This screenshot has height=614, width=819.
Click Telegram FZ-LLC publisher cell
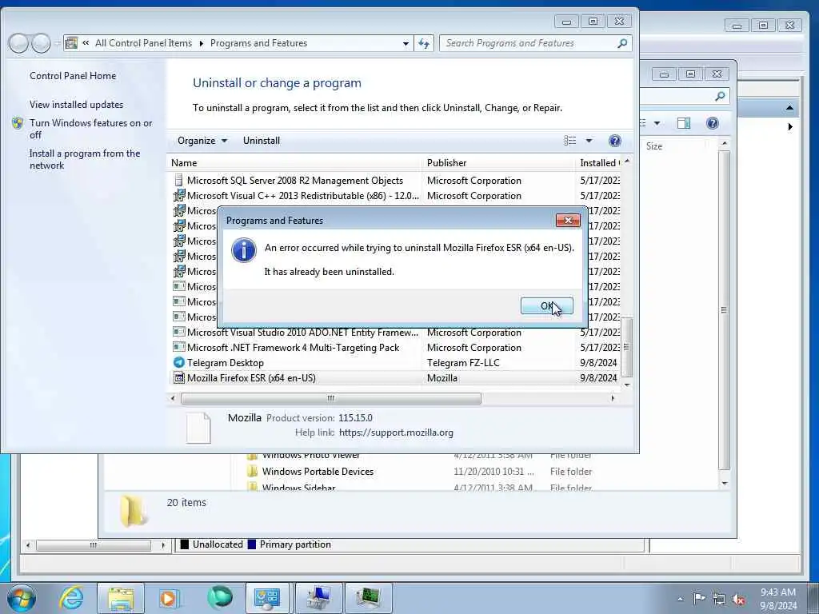pyautogui.click(x=463, y=363)
